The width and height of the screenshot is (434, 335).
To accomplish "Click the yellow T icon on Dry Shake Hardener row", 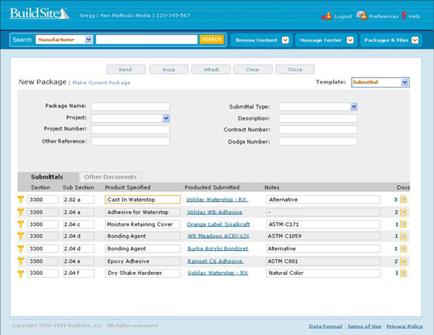I will [21, 273].
